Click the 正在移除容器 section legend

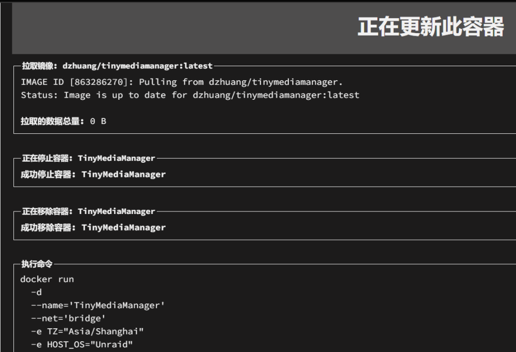89,211
